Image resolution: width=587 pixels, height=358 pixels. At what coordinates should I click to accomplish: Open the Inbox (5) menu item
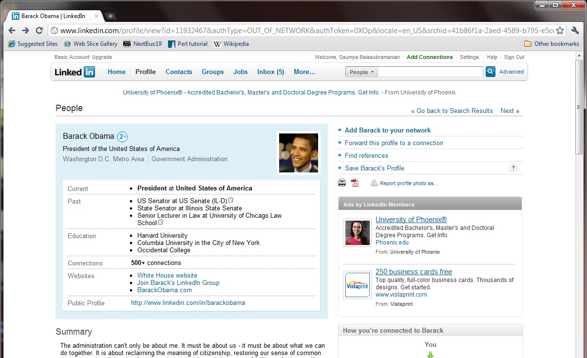pos(270,72)
